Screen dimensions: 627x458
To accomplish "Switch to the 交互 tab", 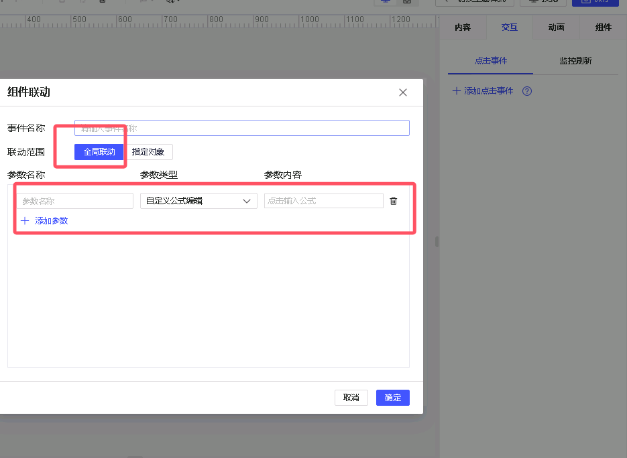I will tap(510, 27).
